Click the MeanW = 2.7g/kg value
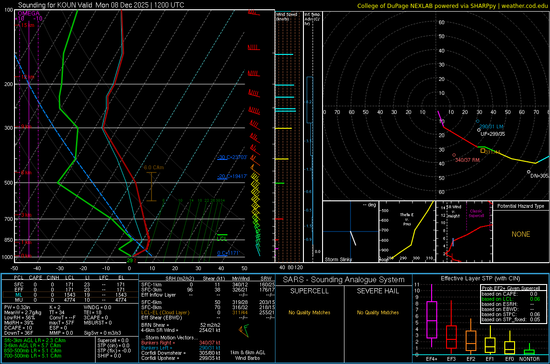The image size is (550, 364). [x=22, y=312]
